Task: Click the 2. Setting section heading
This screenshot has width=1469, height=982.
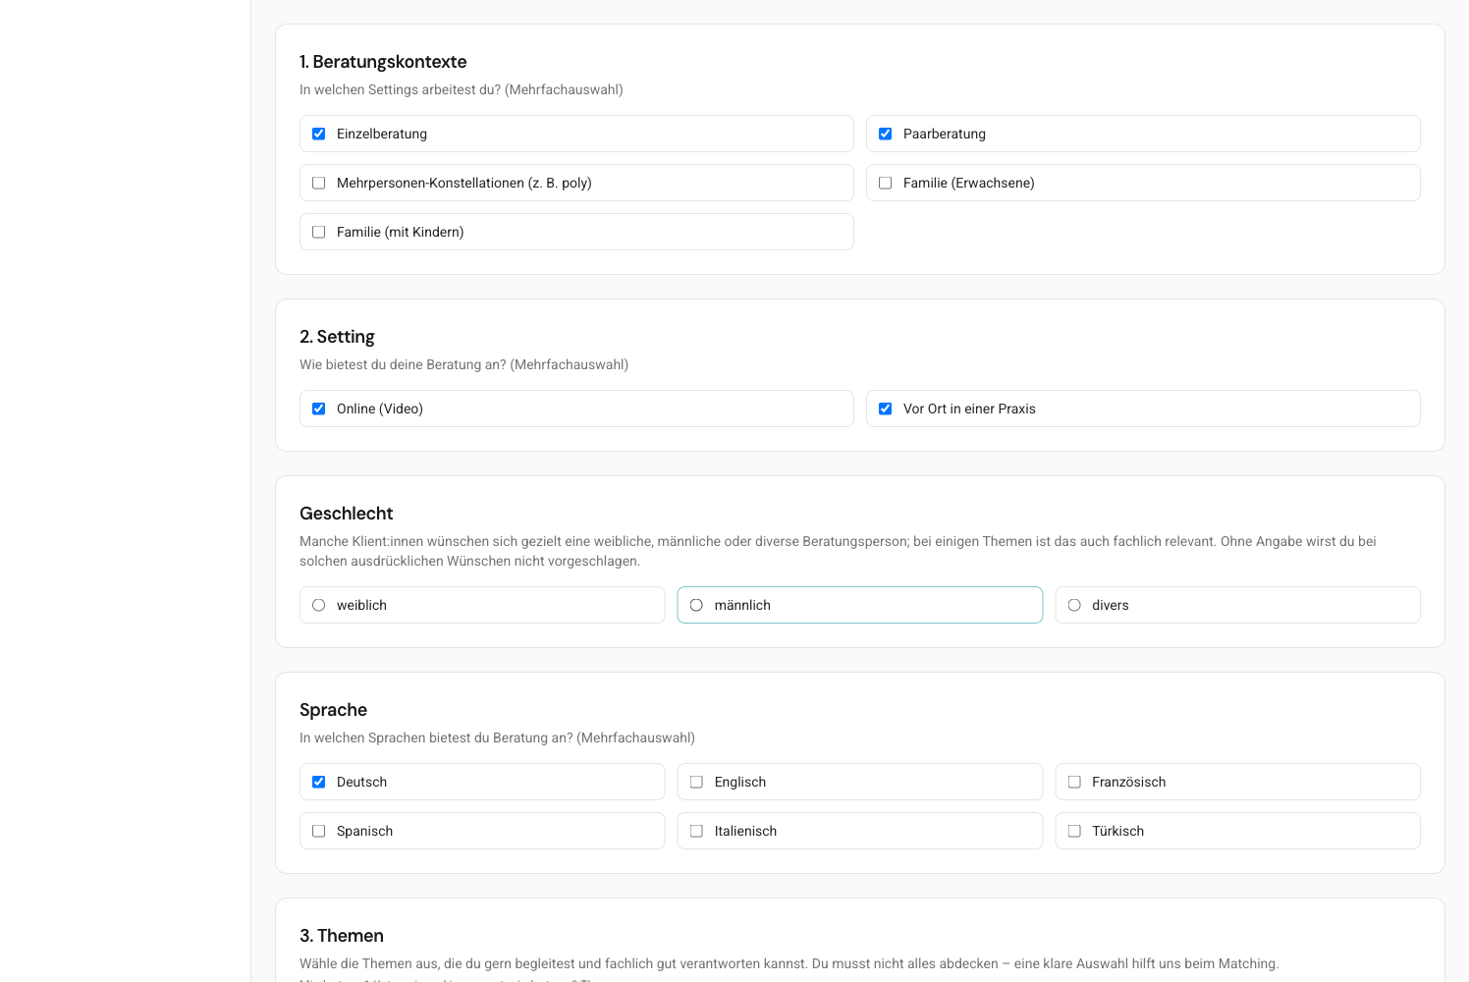Action: click(337, 337)
